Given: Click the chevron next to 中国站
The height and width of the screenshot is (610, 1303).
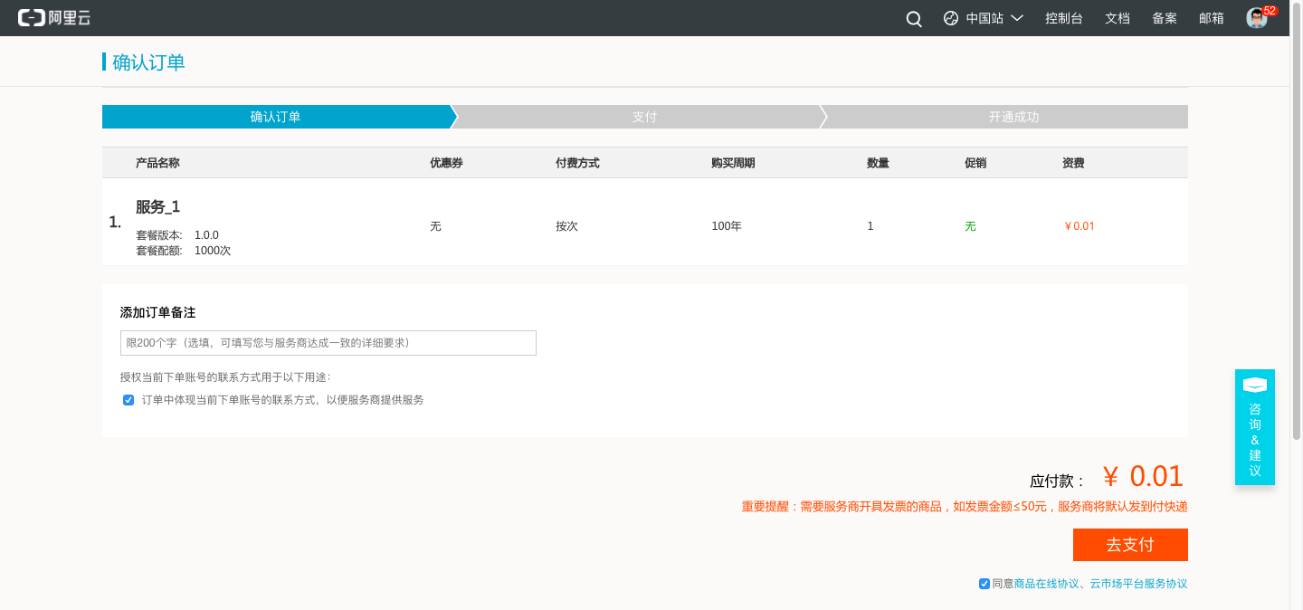Looking at the screenshot, I should (1017, 18).
